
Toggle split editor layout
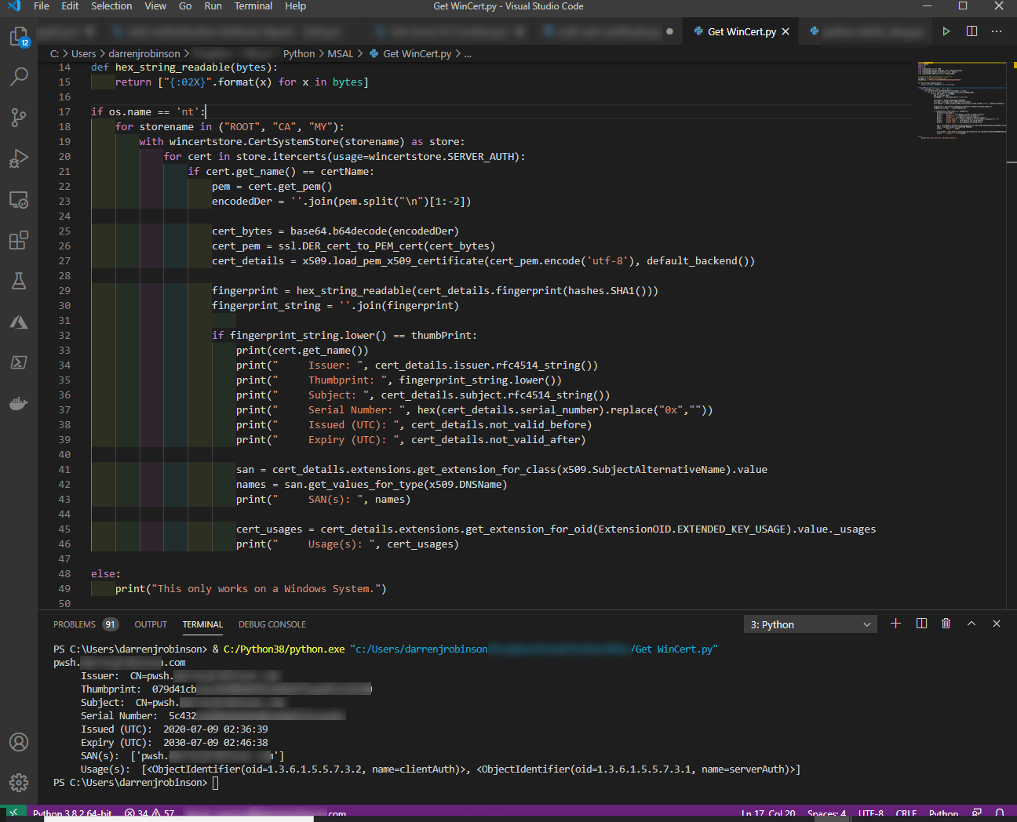click(x=971, y=31)
